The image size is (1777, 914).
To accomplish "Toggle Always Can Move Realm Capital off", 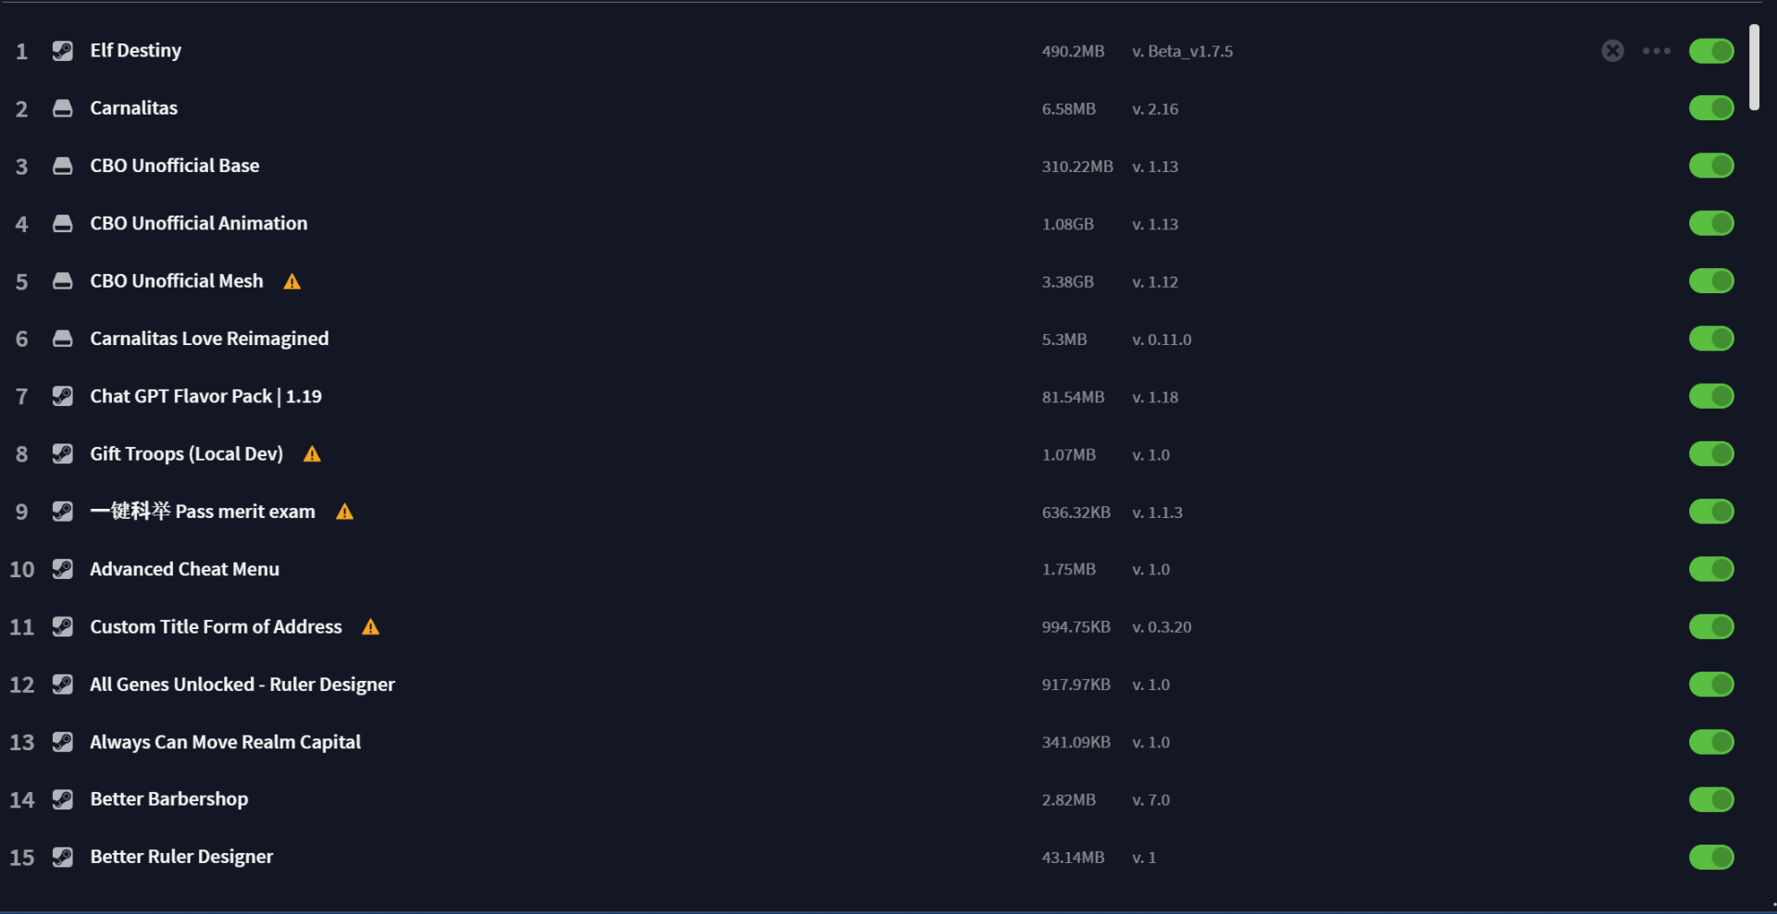I will 1711,742.
